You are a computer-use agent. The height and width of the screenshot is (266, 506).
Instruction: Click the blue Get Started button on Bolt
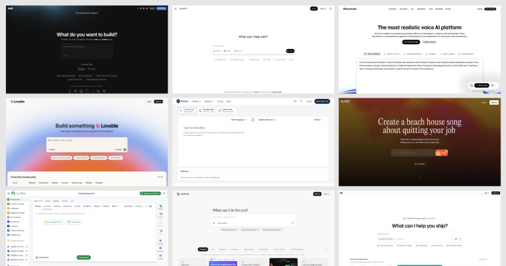pyautogui.click(x=161, y=8)
